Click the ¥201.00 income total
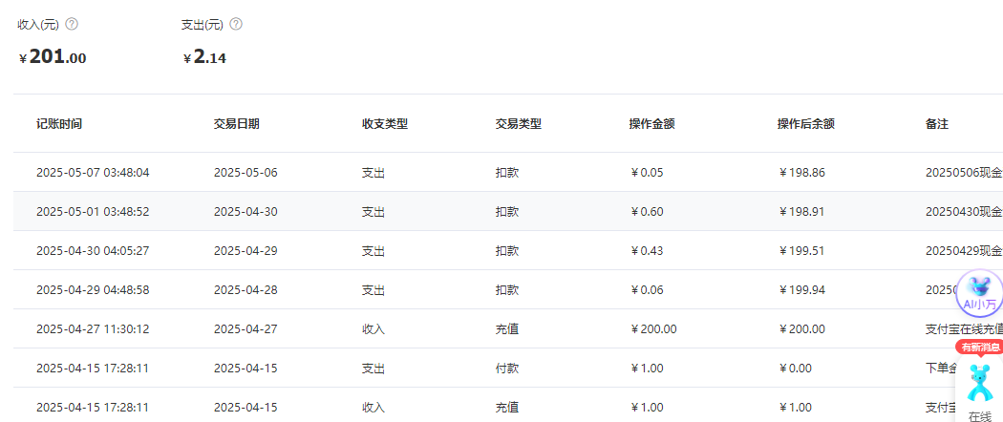1003x422 pixels. [53, 57]
